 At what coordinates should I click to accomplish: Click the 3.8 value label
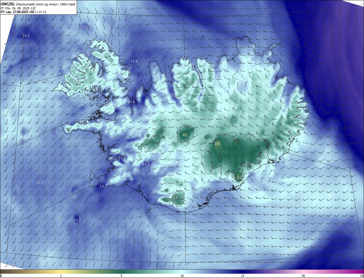coord(239,178)
